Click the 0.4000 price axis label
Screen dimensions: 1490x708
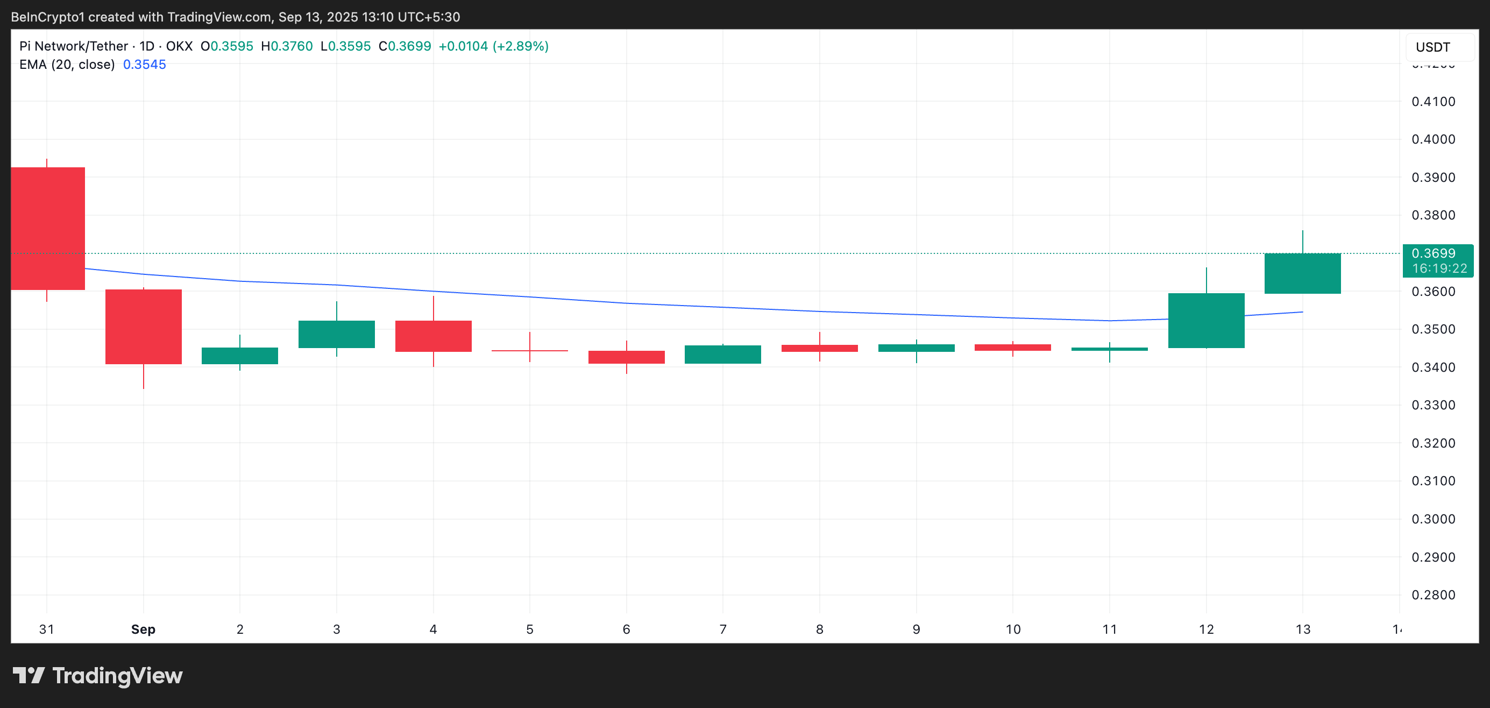coord(1433,139)
